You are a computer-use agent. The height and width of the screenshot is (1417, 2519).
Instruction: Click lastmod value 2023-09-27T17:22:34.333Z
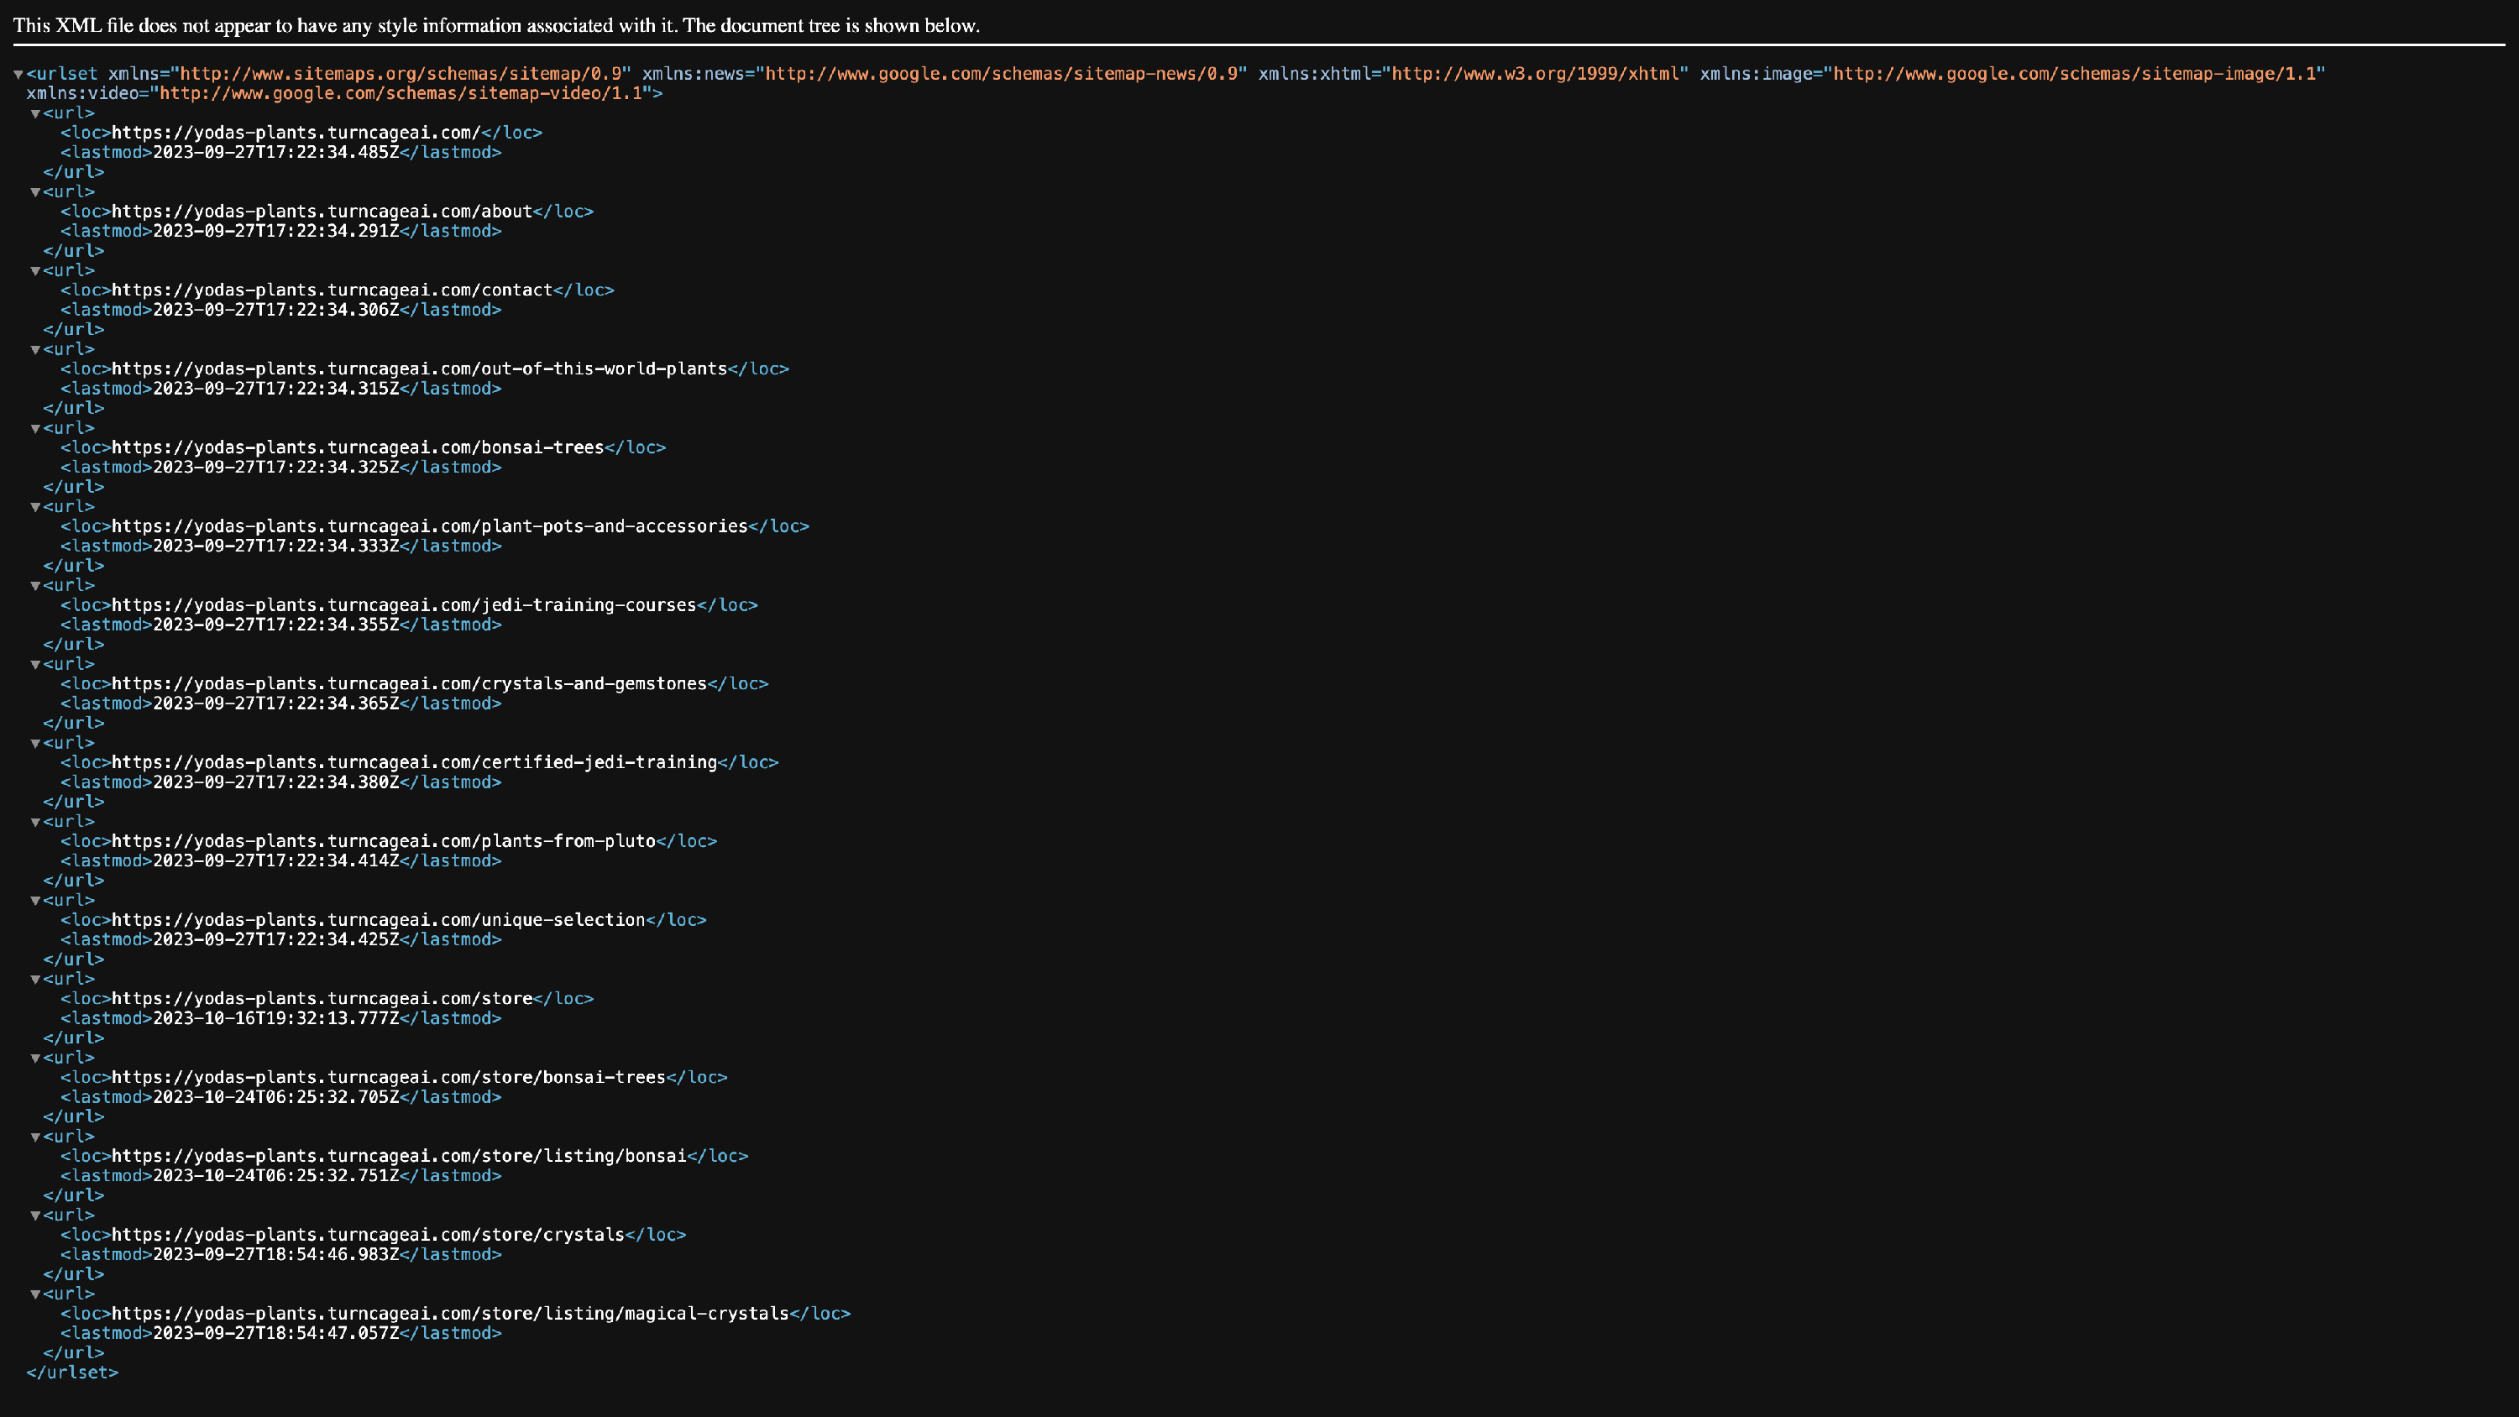(275, 546)
